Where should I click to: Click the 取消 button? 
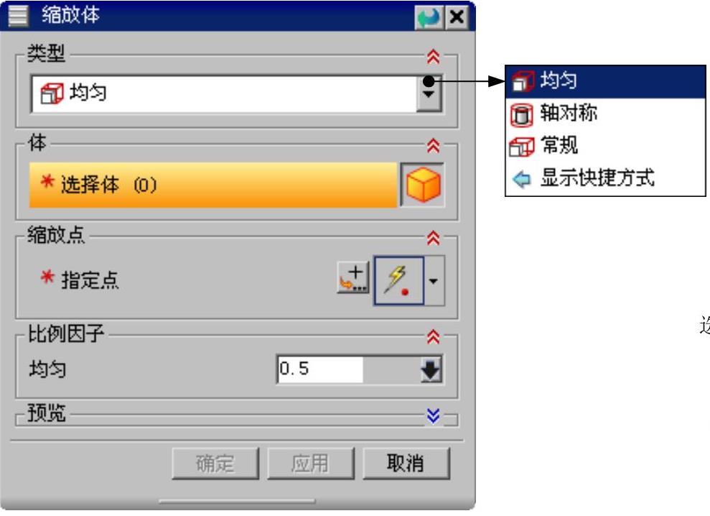[406, 464]
